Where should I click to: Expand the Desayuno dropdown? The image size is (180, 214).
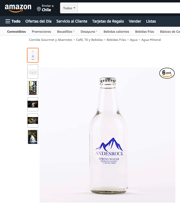click(x=89, y=32)
